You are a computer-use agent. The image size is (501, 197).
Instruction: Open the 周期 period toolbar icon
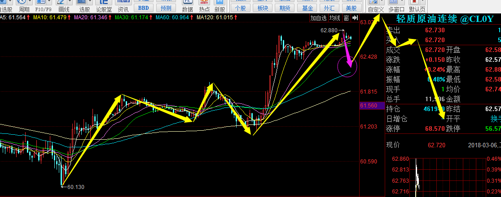click(24, 5)
